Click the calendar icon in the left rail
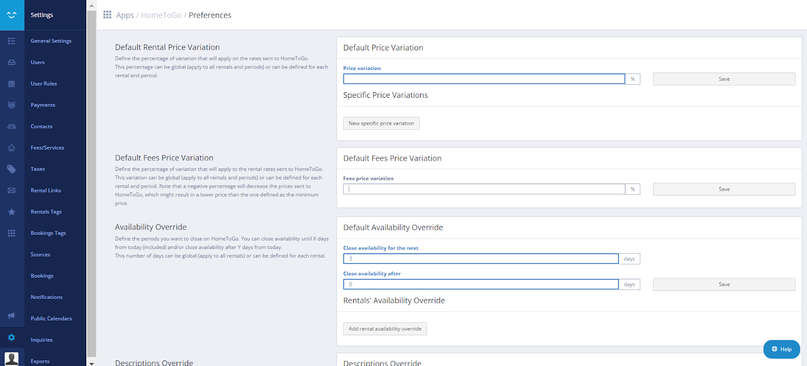The height and width of the screenshot is (366, 807). [12, 84]
